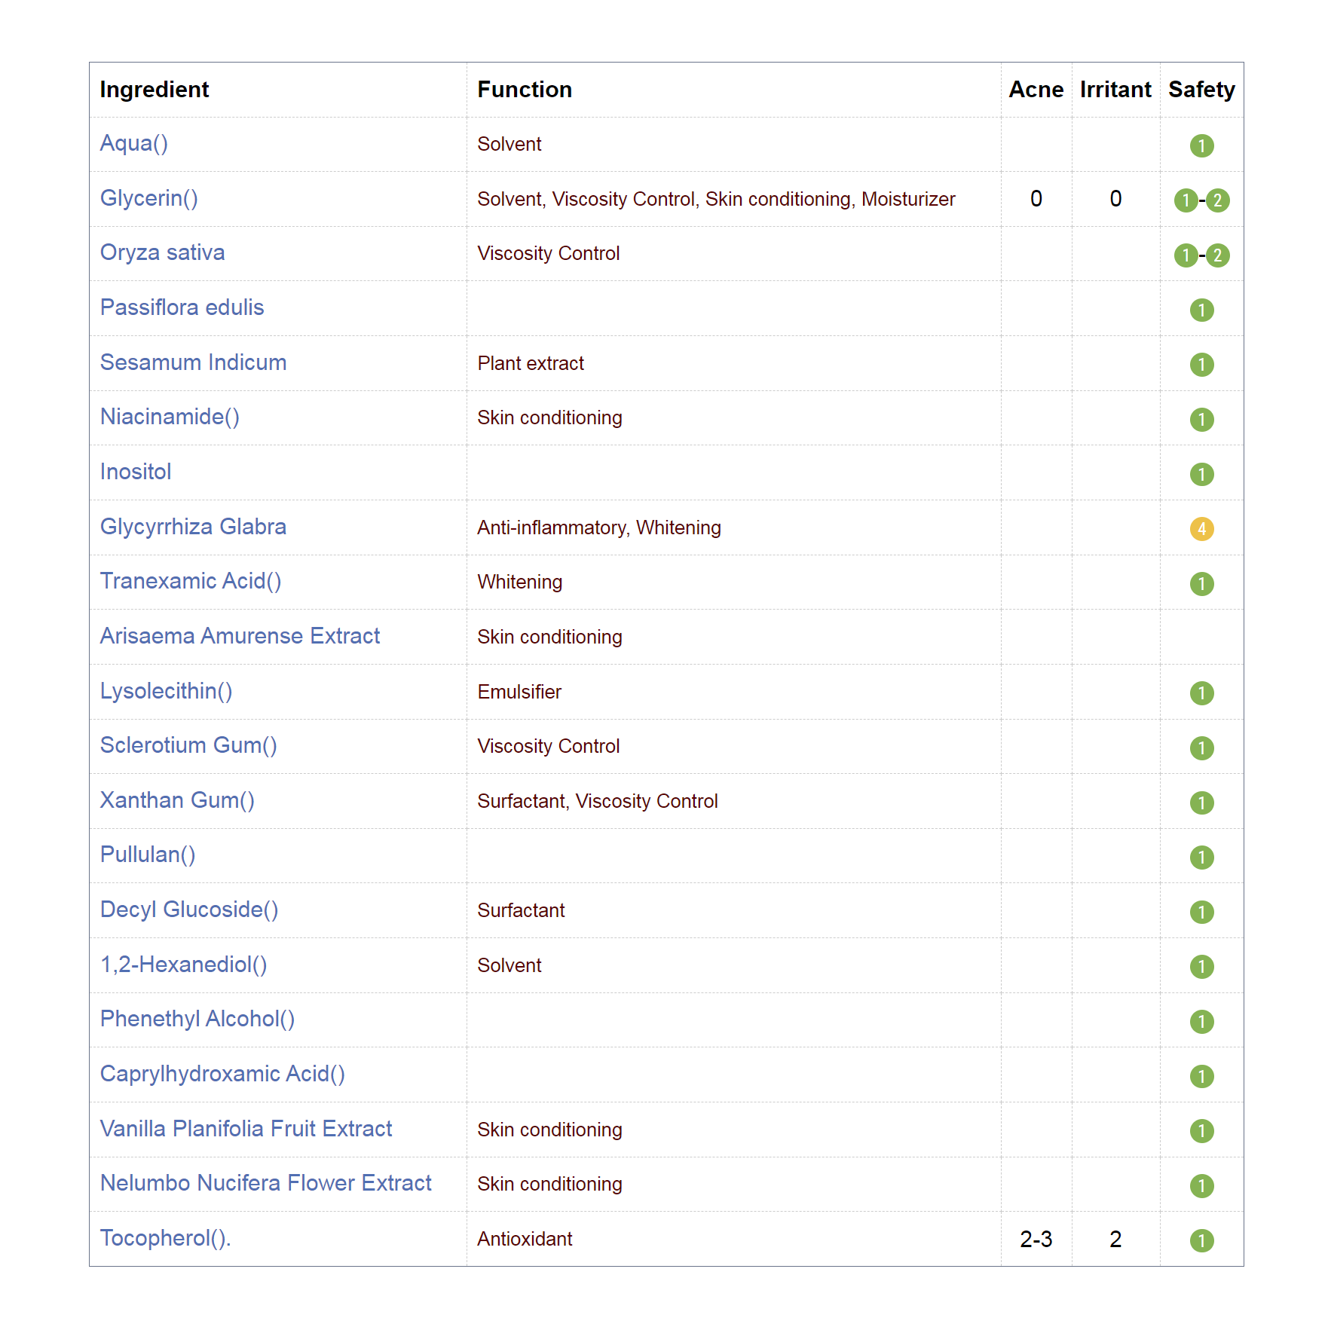The width and height of the screenshot is (1328, 1327).
Task: Click the 1-2 safety badge for Glycerin()
Action: (x=1202, y=200)
